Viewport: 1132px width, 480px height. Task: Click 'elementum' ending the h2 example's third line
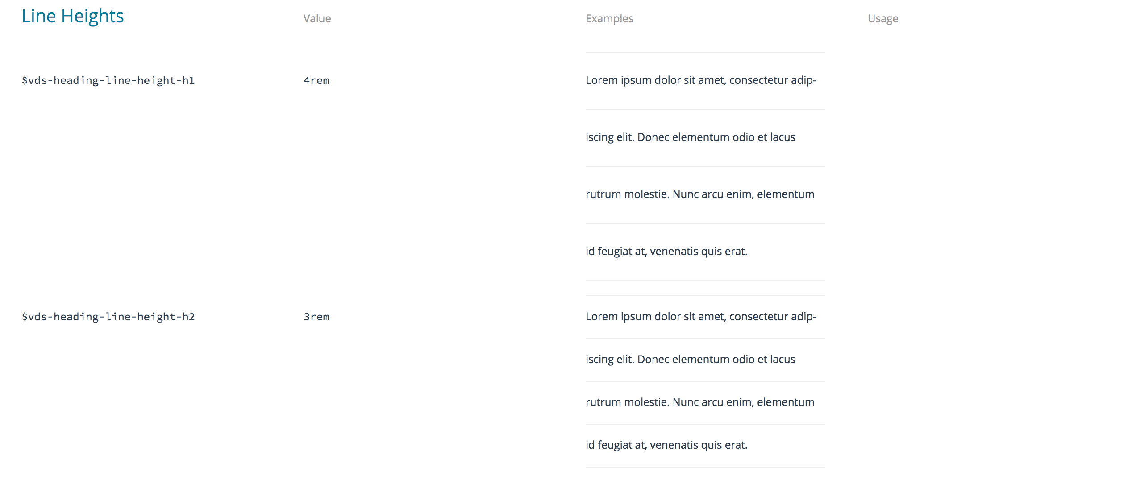pos(785,402)
